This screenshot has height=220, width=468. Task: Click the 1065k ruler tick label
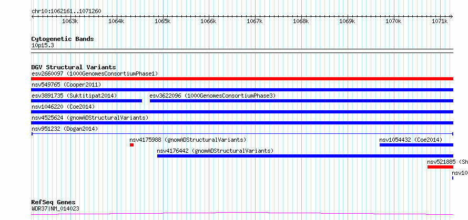162,22
